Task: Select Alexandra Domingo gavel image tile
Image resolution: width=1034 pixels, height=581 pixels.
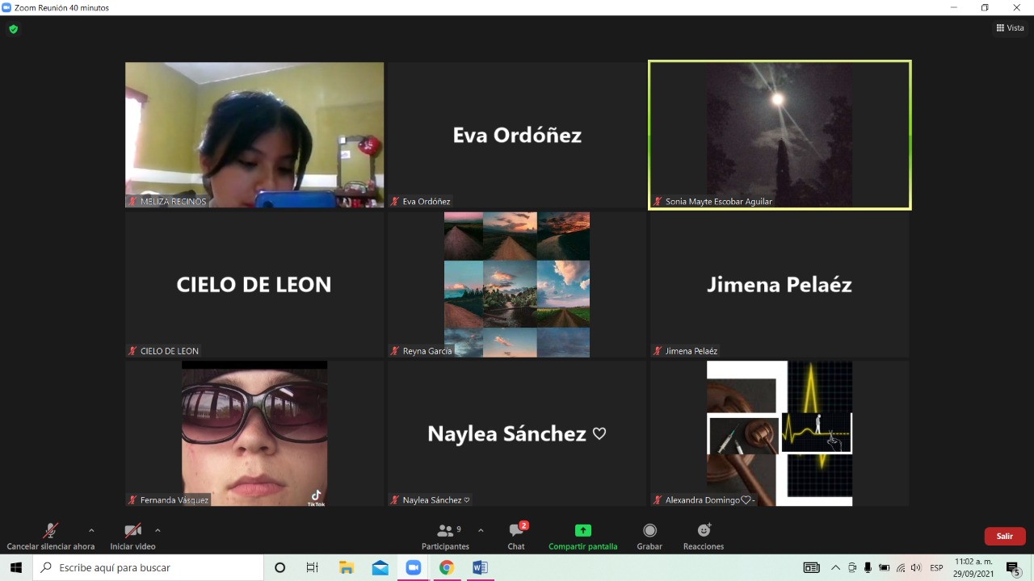Action: 780,433
